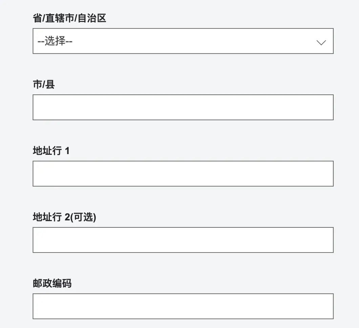Focus the 市/县 input field
The image size is (359, 328).
183,107
